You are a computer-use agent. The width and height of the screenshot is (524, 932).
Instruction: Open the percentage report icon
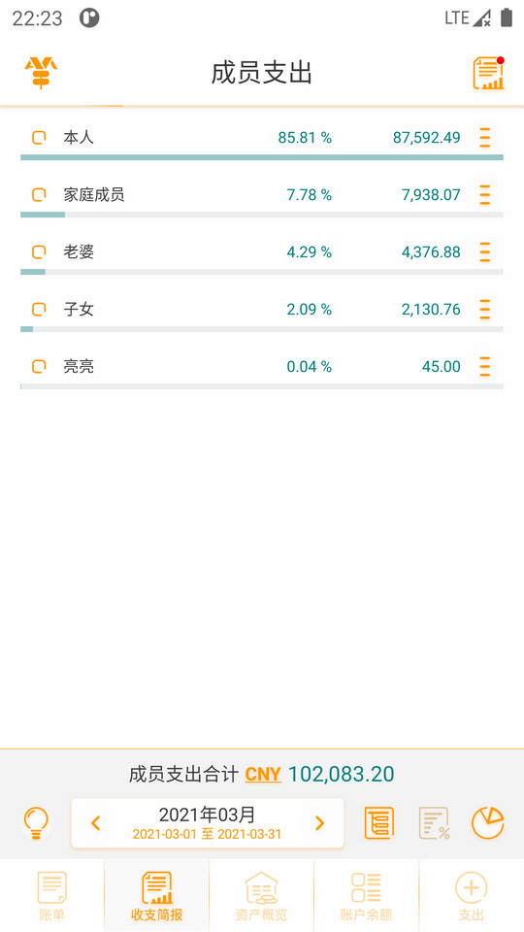pos(434,822)
